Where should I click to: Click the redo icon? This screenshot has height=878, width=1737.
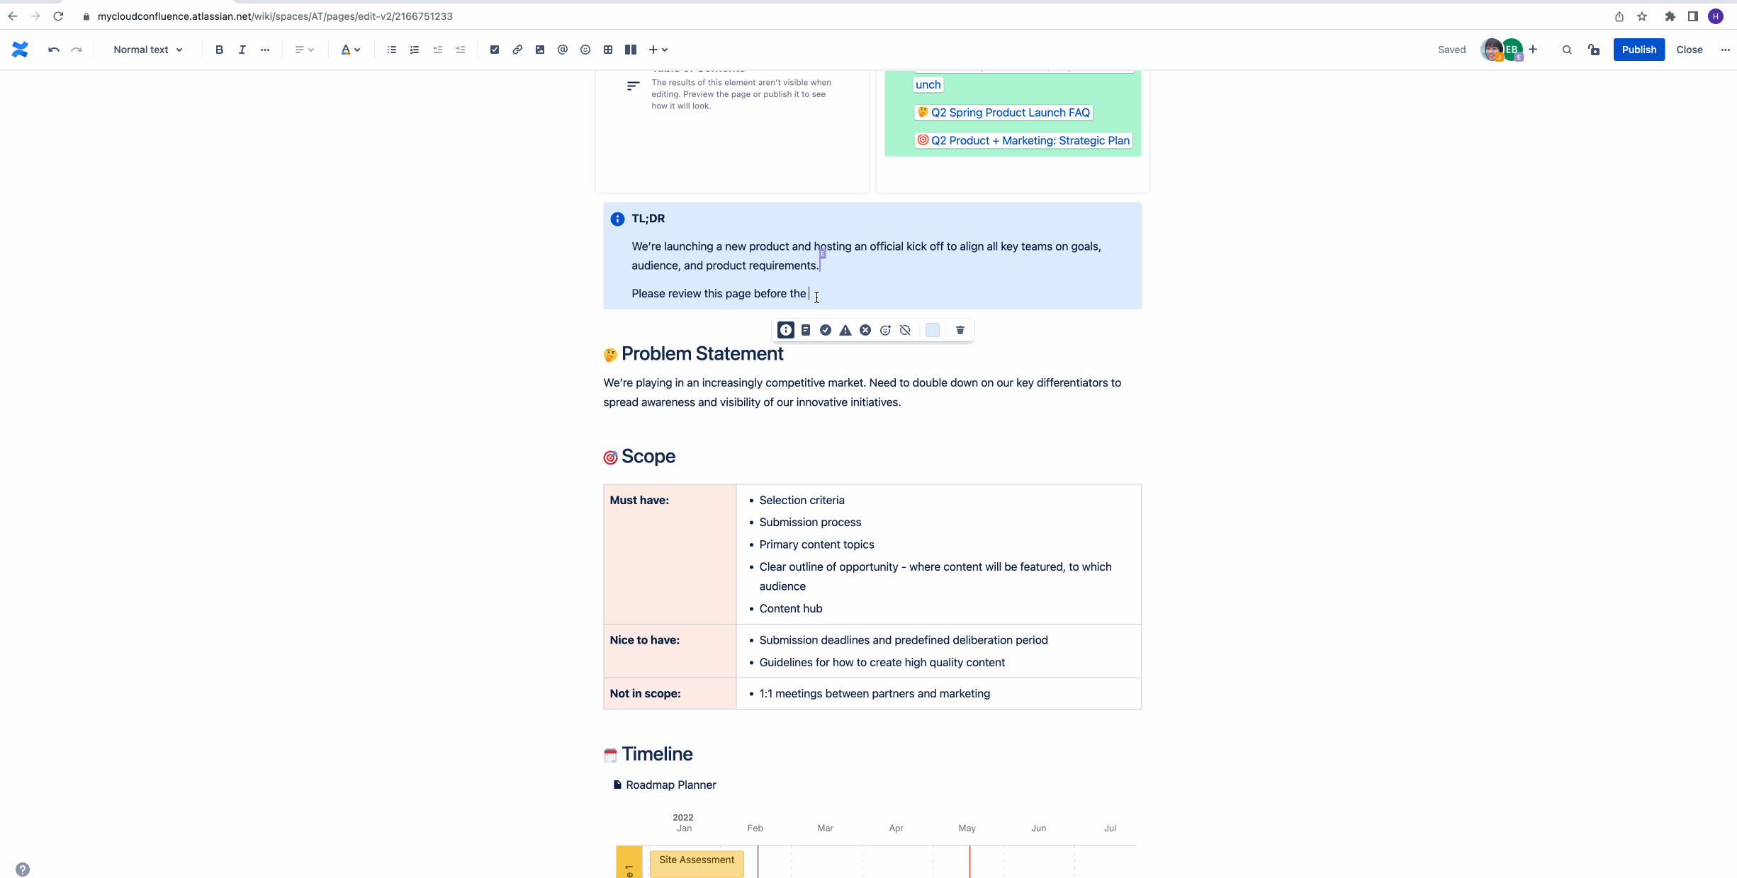(77, 50)
